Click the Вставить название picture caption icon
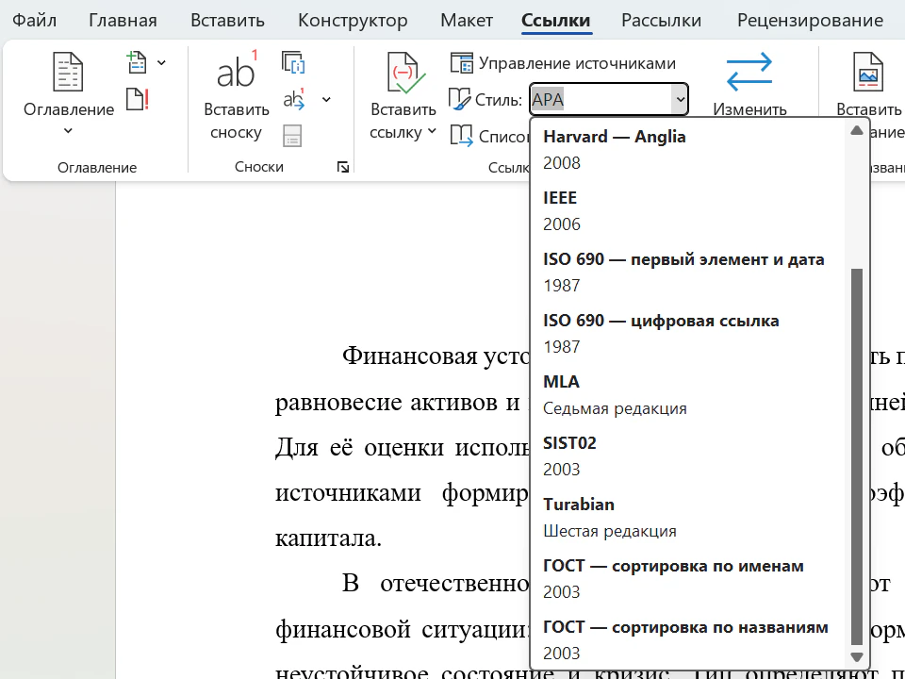This screenshot has width=905, height=679. [x=867, y=72]
